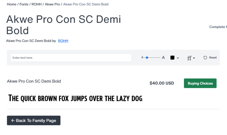This screenshot has height=135, width=227.
Task: Click the partially visible 'Complete f' text
Action: [218, 27]
